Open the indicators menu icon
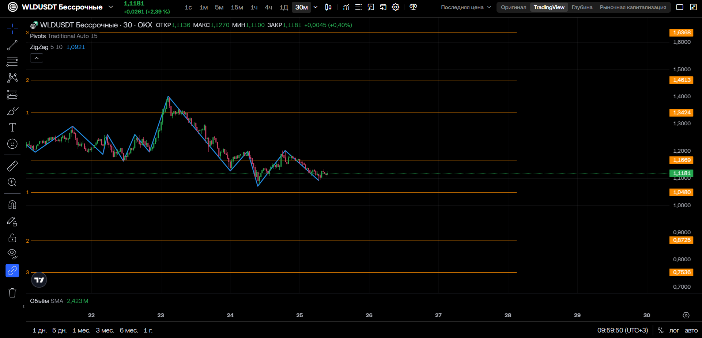 click(x=346, y=7)
